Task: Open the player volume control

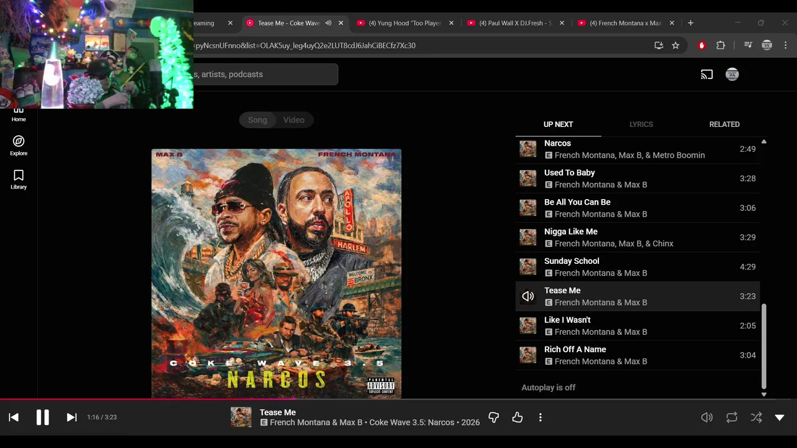Action: (x=707, y=418)
